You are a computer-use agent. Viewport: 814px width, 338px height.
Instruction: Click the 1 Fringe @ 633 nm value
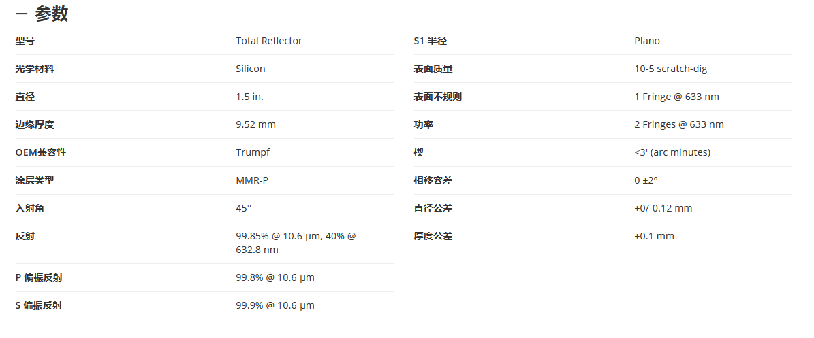point(676,97)
